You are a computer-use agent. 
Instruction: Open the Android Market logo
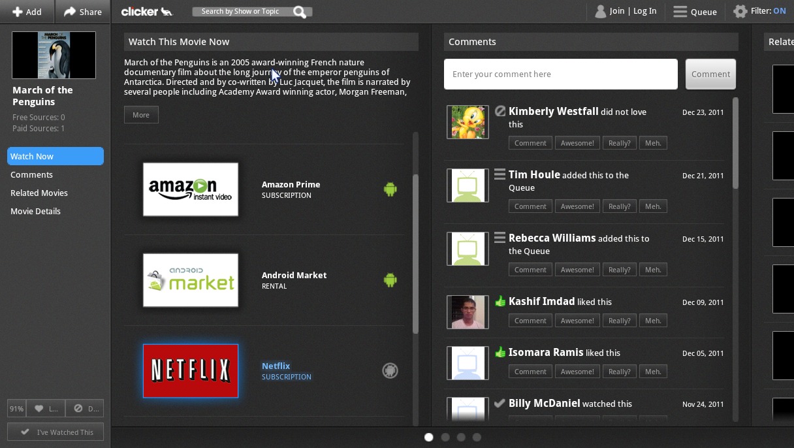[x=191, y=280]
